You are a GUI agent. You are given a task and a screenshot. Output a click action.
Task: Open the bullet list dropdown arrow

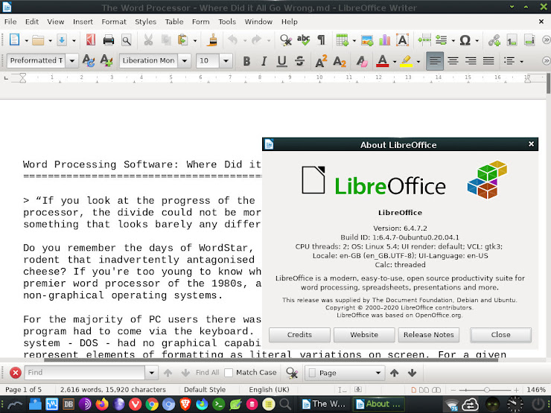[521, 62]
